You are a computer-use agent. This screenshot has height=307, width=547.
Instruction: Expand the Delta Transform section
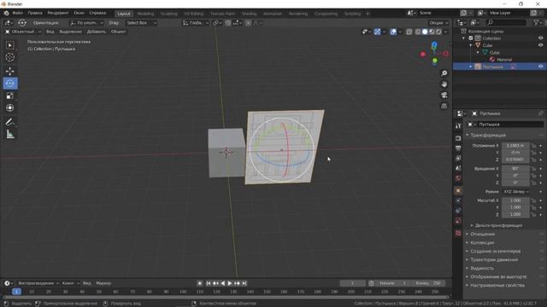[x=498, y=225]
